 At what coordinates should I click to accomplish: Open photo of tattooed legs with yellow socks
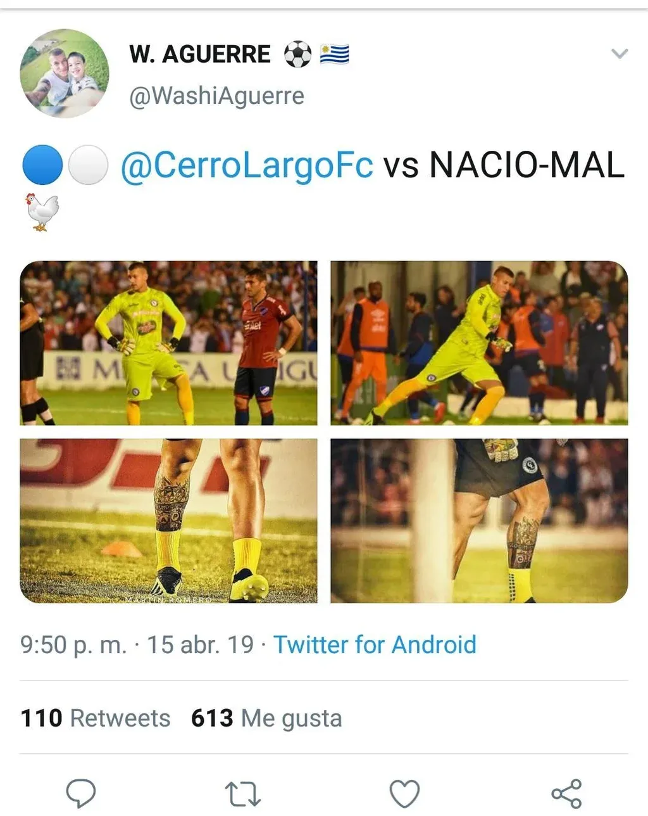169,521
